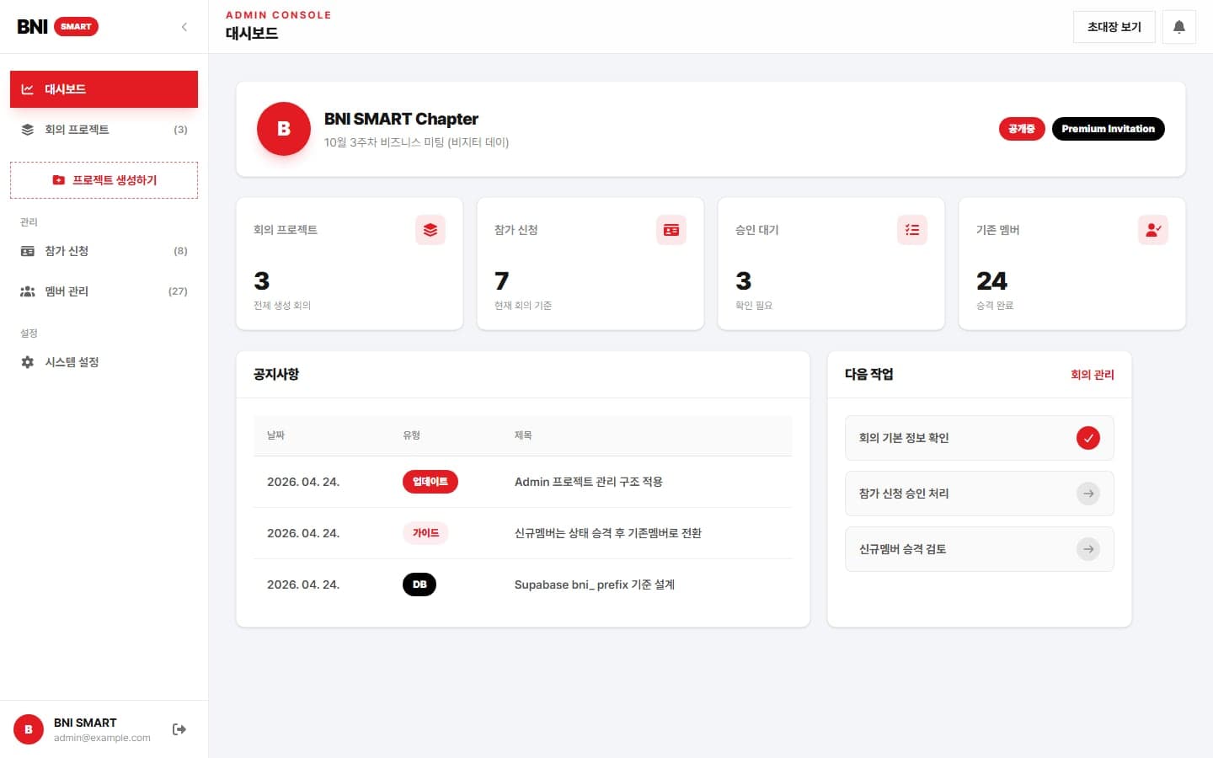Open the 대시보드 menu item
Image resolution: width=1213 pixels, height=758 pixels.
(104, 89)
